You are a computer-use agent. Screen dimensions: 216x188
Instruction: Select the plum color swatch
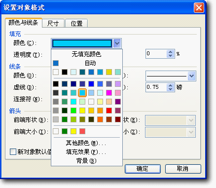(x=118, y=111)
